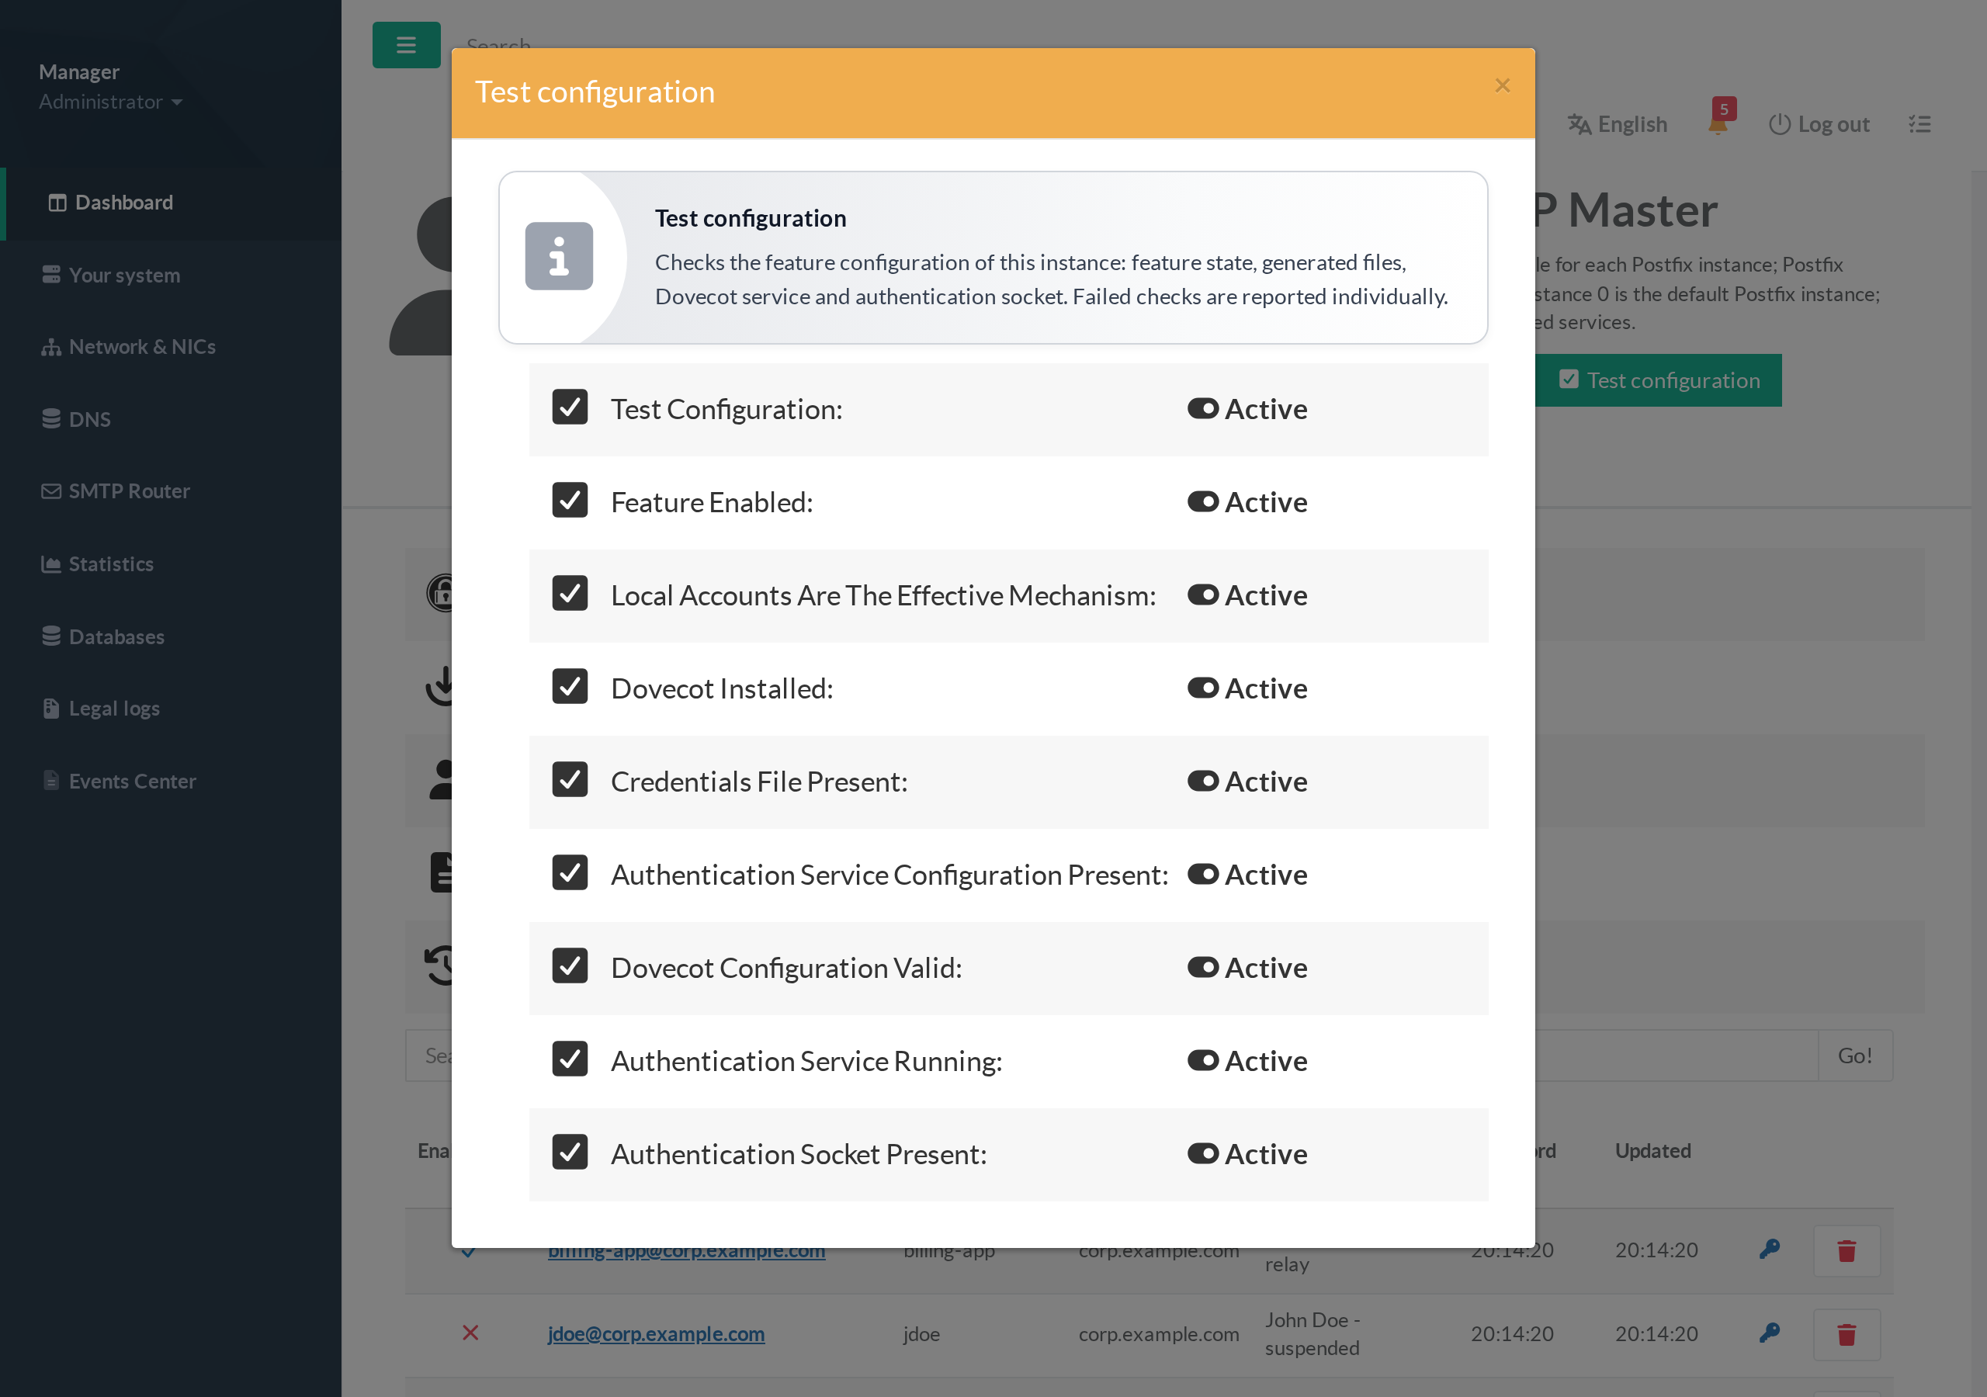Toggle Authentication Socket Present checkbox
1987x1397 pixels.
coord(570,1151)
